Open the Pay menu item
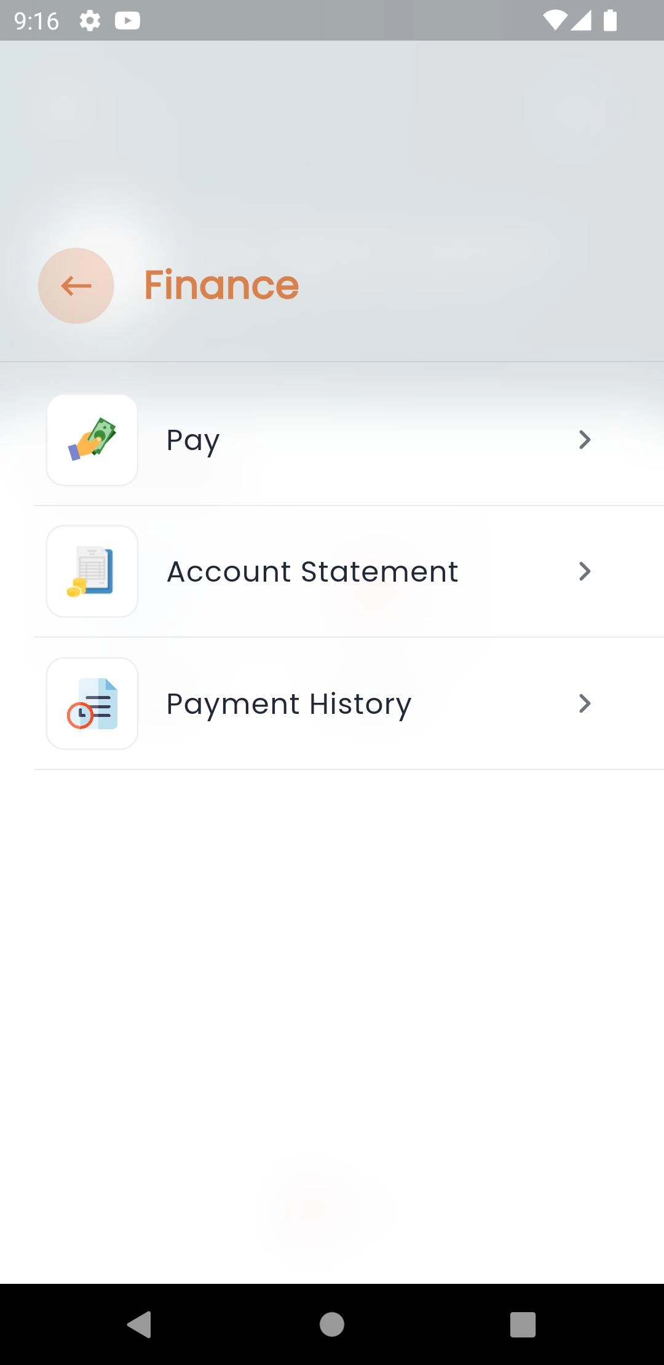 coord(193,440)
